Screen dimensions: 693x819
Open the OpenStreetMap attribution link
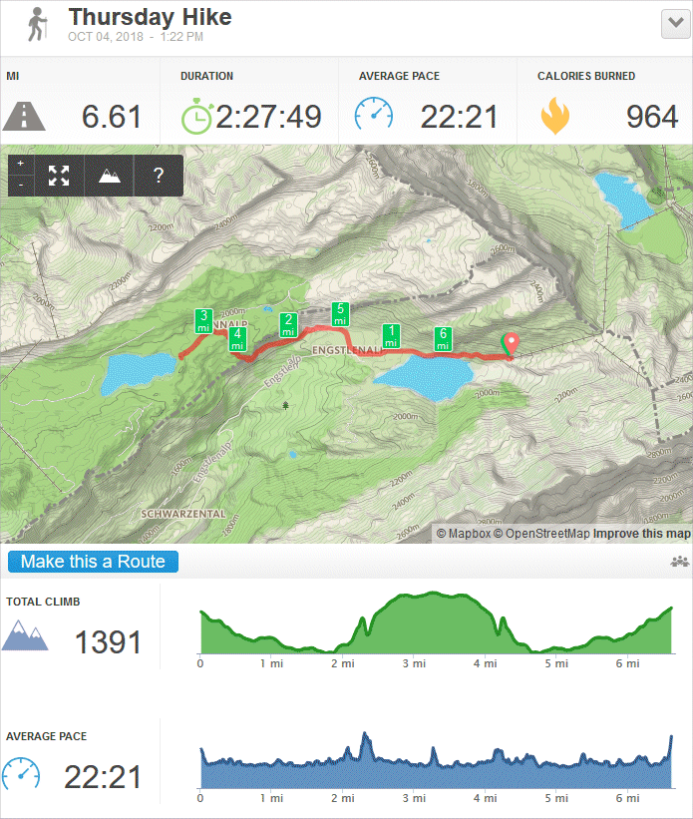pyautogui.click(x=541, y=534)
